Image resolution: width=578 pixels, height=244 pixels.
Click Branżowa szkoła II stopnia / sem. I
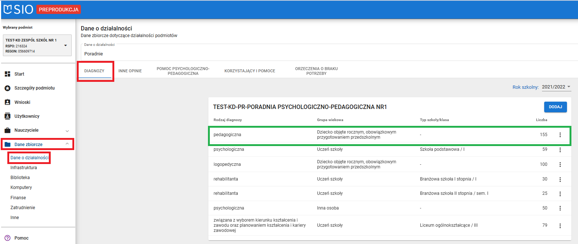(x=454, y=193)
